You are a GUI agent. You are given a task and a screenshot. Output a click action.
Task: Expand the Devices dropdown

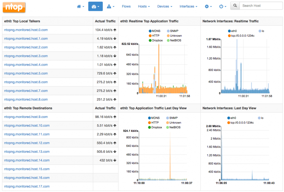point(164,6)
